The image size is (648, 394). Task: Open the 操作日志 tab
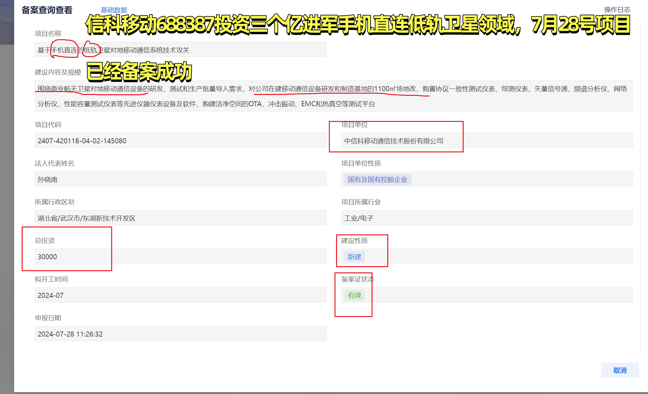(x=617, y=10)
